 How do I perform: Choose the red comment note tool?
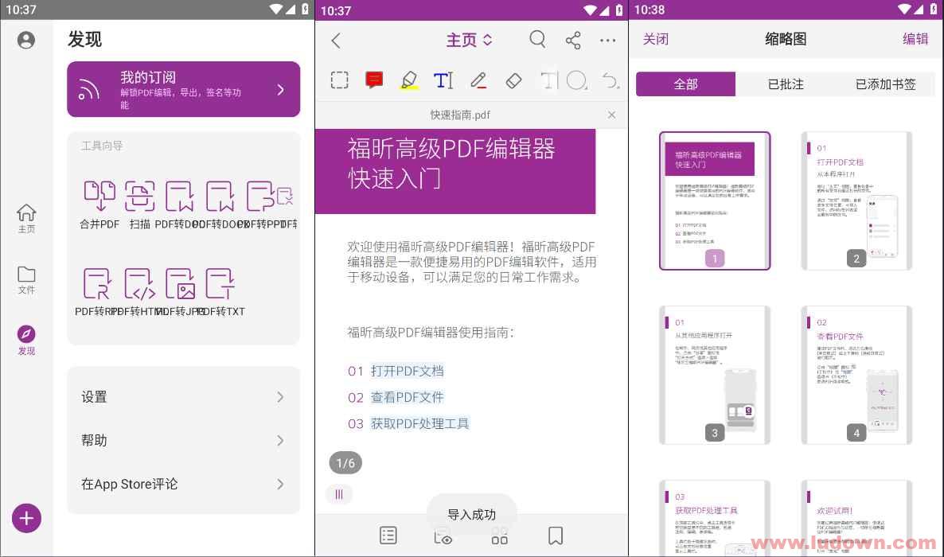[374, 80]
